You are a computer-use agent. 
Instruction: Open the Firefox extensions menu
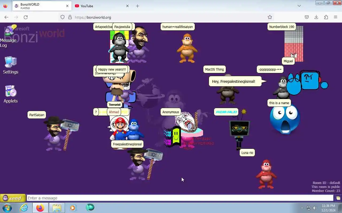click(326, 17)
